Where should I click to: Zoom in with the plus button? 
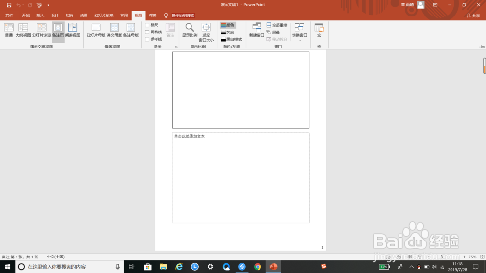(464, 257)
